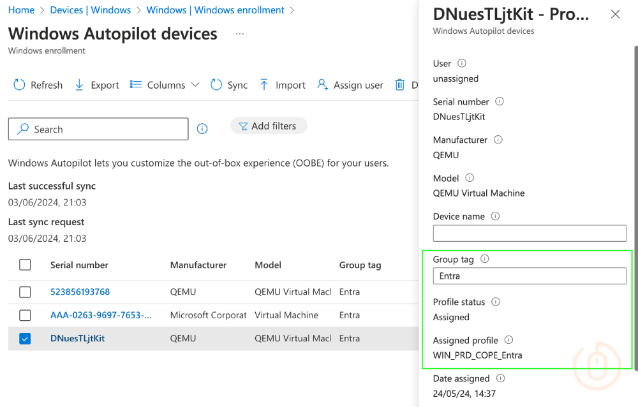638x407 pixels.
Task: Click inside the Group tag text field
Action: pyautogui.click(x=530, y=276)
